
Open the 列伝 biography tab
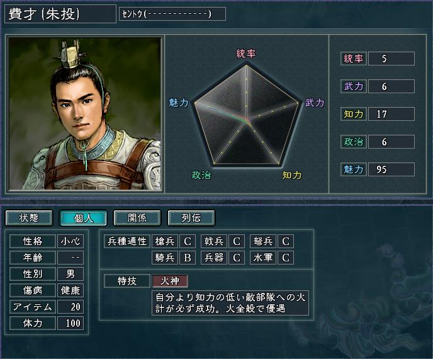[x=191, y=218]
